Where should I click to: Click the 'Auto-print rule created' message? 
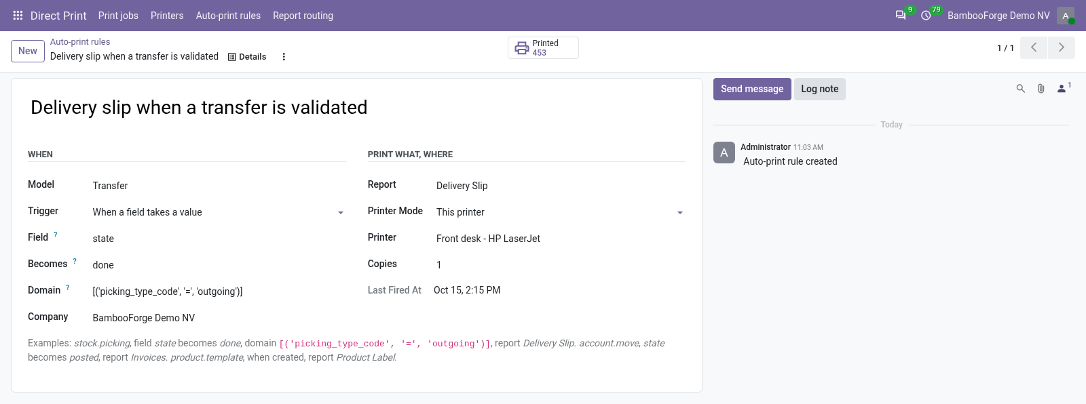coord(790,161)
